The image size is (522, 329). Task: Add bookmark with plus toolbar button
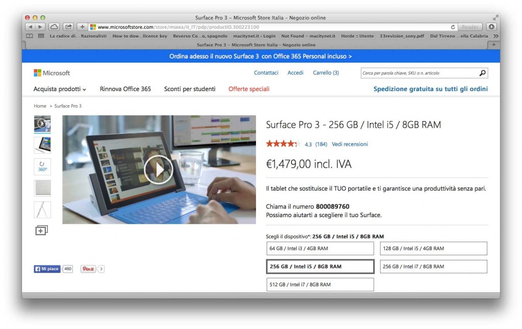82,27
